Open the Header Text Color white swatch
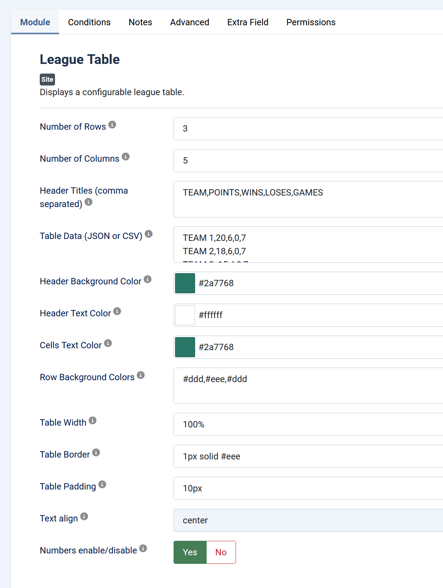This screenshot has width=443, height=588. pyautogui.click(x=185, y=315)
